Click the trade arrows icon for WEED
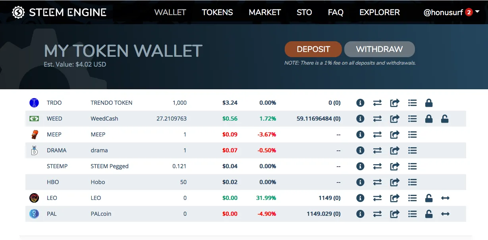Screen dimensions: 488x240 tap(377, 119)
